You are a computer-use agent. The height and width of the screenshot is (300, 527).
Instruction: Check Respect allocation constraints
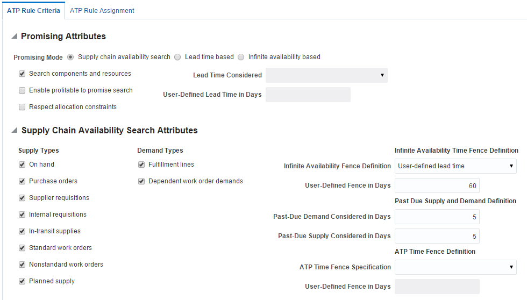click(22, 107)
